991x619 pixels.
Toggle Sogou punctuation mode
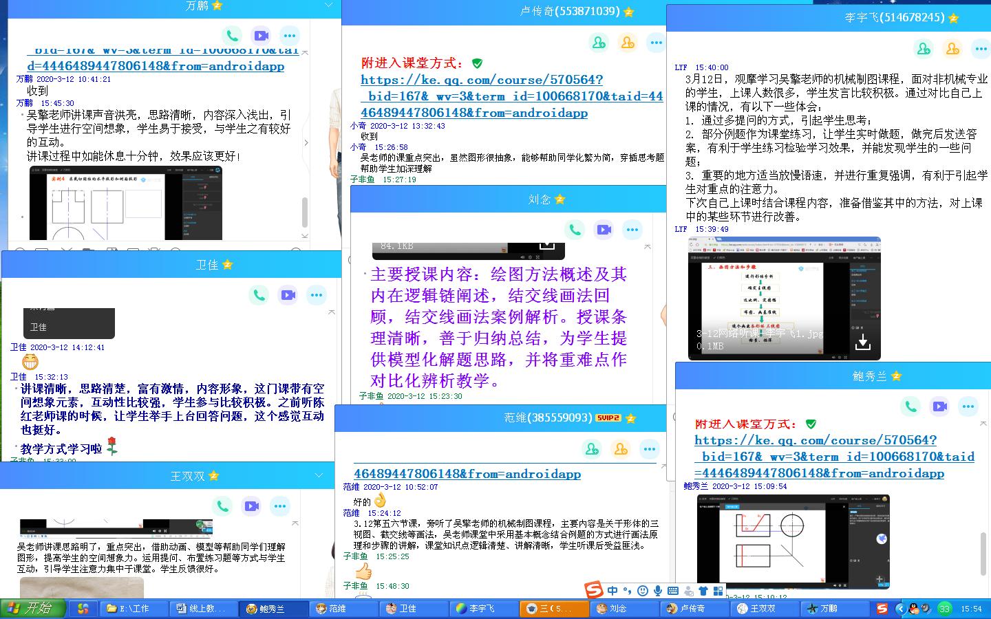point(627,590)
